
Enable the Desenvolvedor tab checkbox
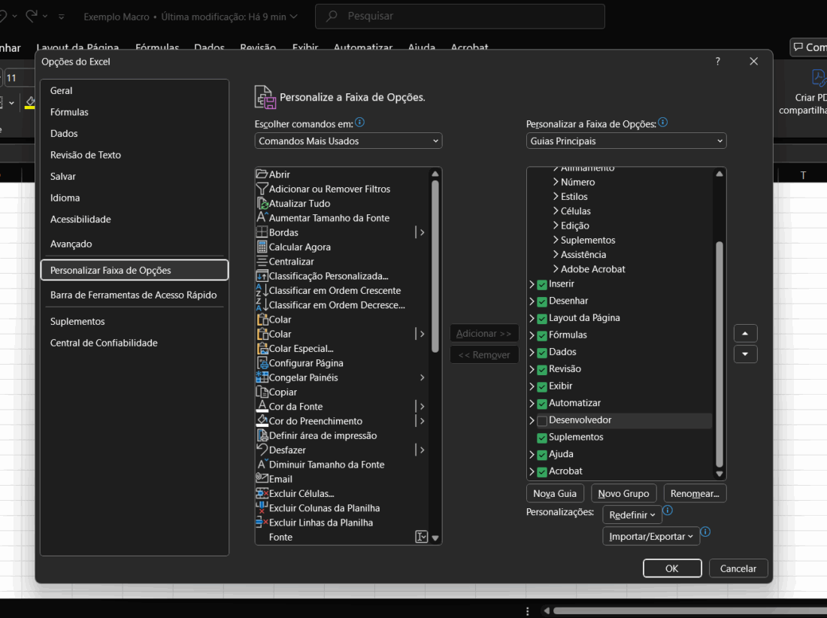pos(542,421)
